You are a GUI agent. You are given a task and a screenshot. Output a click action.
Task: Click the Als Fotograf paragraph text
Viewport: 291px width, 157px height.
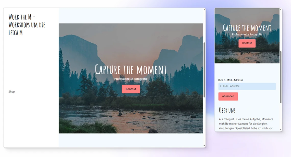(x=246, y=124)
